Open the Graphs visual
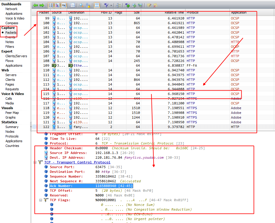275x223 pixels. [x=10, y=117]
